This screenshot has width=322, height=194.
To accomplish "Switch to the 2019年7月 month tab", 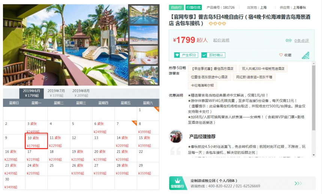I will (56, 93).
